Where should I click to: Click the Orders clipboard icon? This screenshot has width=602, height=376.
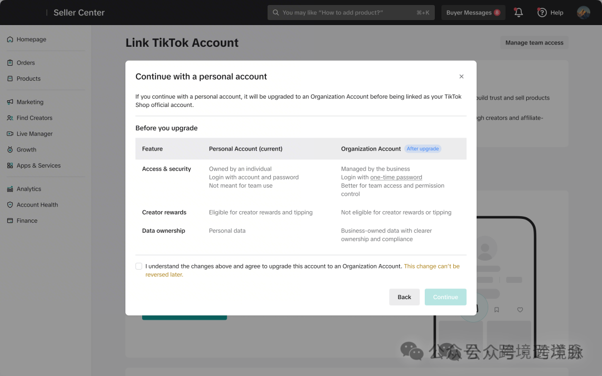[x=10, y=62]
